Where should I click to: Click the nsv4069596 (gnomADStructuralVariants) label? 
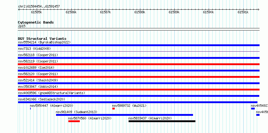click(51, 93)
